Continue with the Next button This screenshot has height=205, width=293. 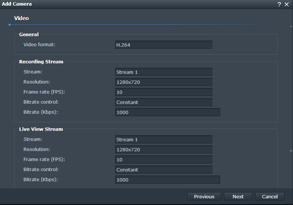238,196
